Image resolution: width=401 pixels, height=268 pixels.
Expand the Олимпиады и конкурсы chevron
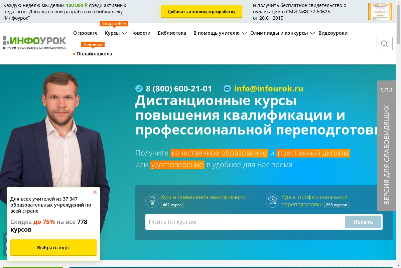[x=312, y=33]
